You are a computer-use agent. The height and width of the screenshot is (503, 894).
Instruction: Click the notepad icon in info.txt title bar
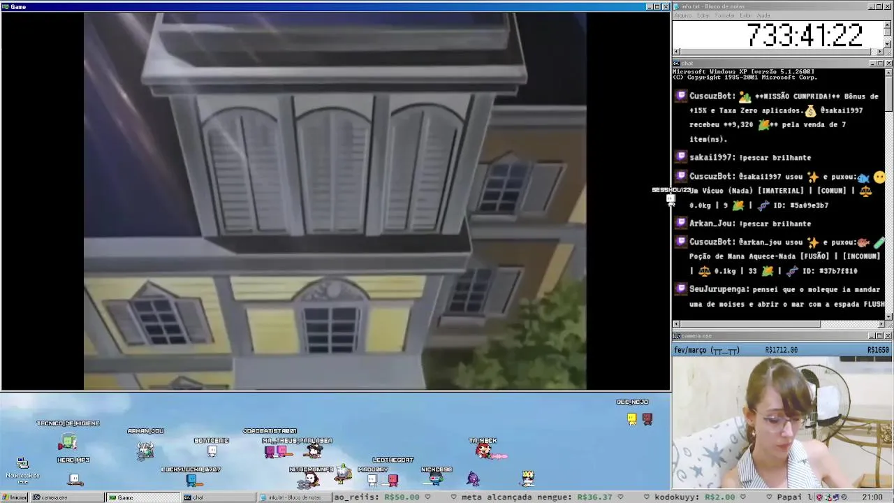677,6
